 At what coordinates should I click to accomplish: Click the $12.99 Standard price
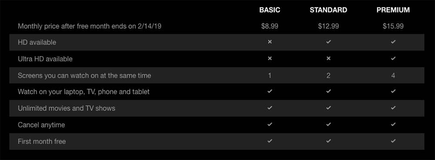[328, 27]
